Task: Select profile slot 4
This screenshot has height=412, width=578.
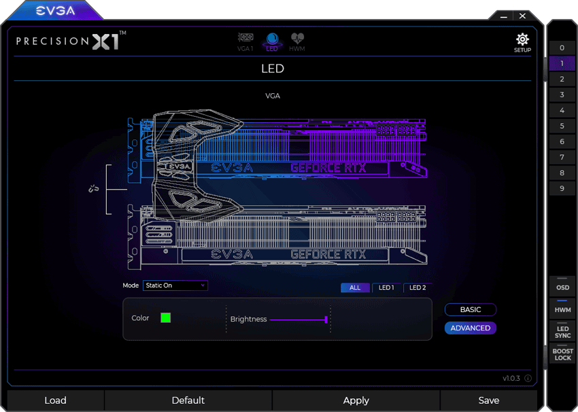Action: pyautogui.click(x=562, y=110)
